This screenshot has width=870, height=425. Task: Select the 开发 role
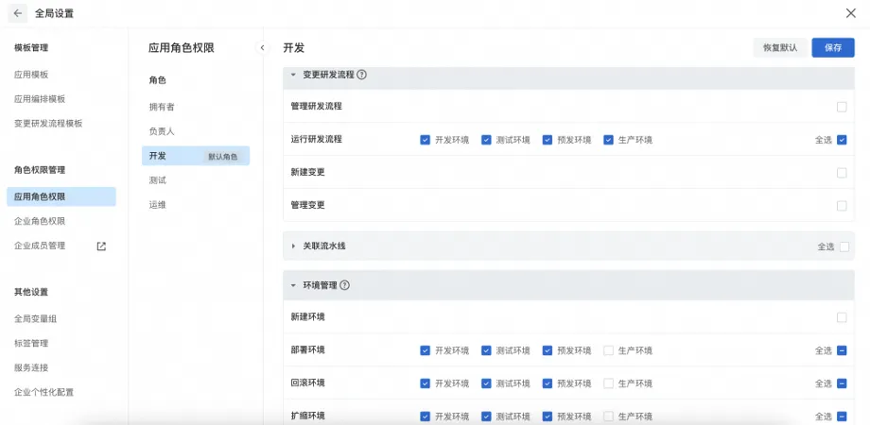click(x=196, y=156)
